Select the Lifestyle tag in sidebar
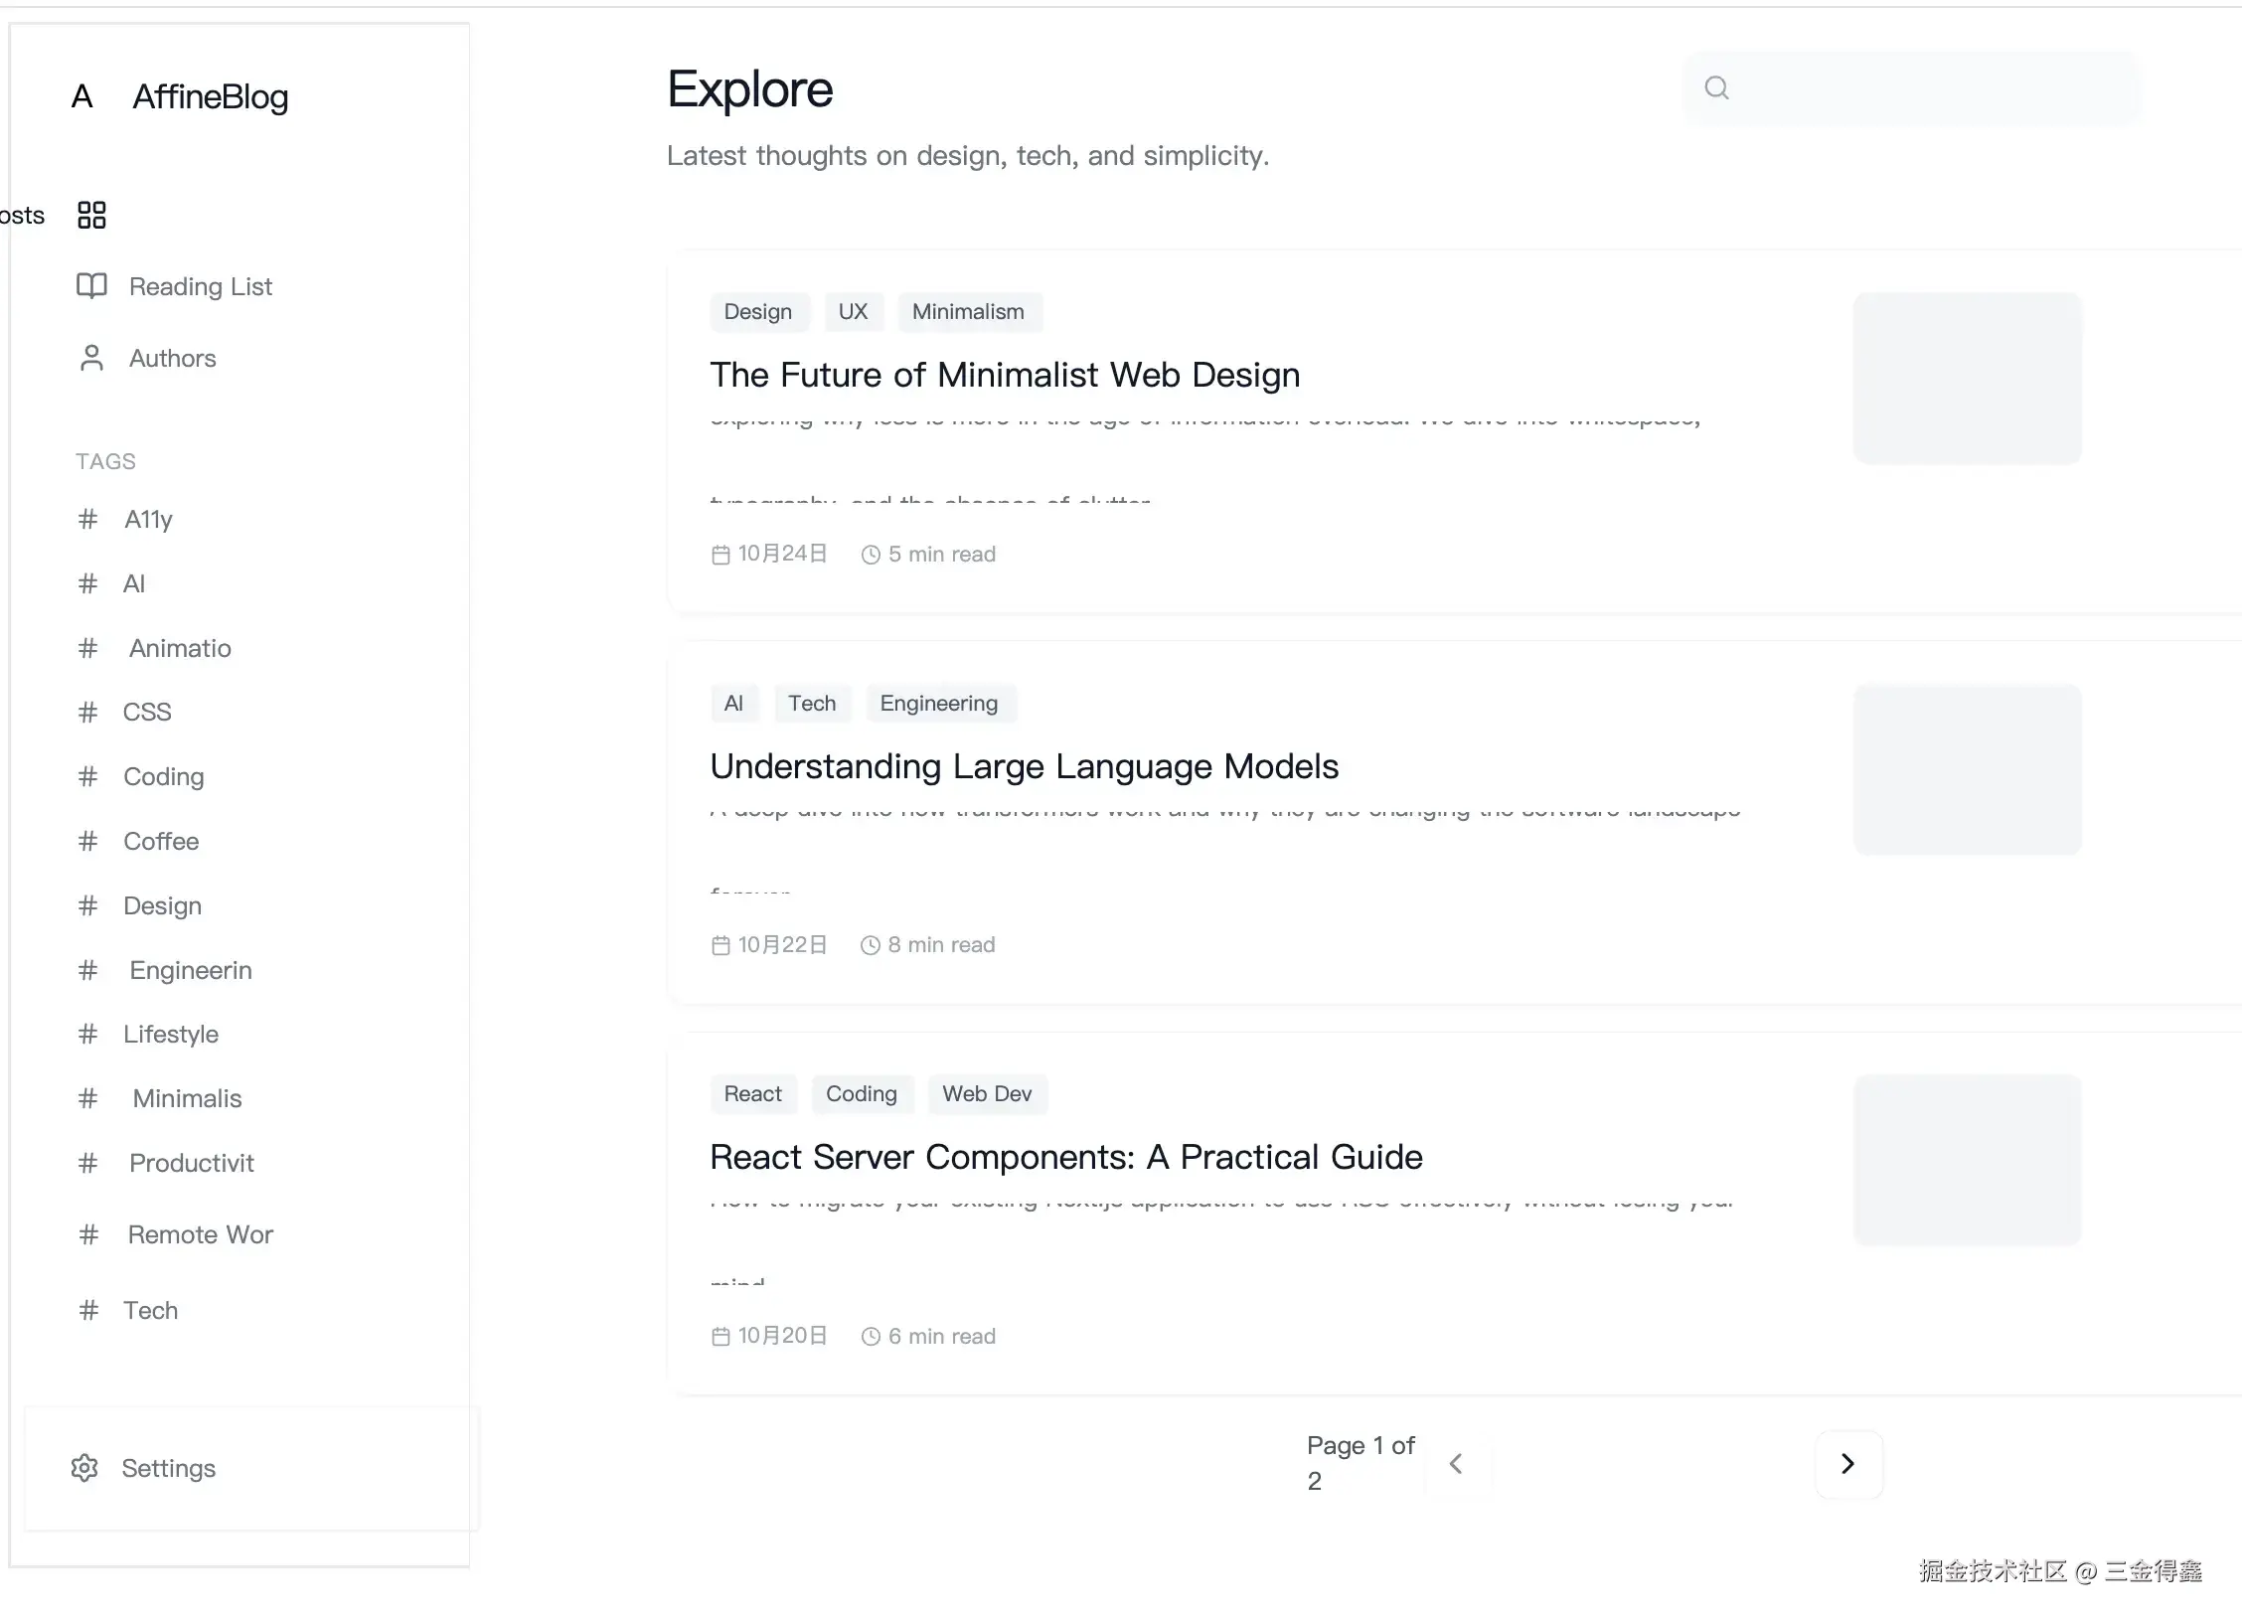The image size is (2242, 1624). point(170,1034)
